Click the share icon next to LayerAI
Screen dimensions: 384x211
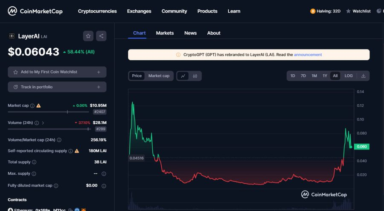click(101, 36)
